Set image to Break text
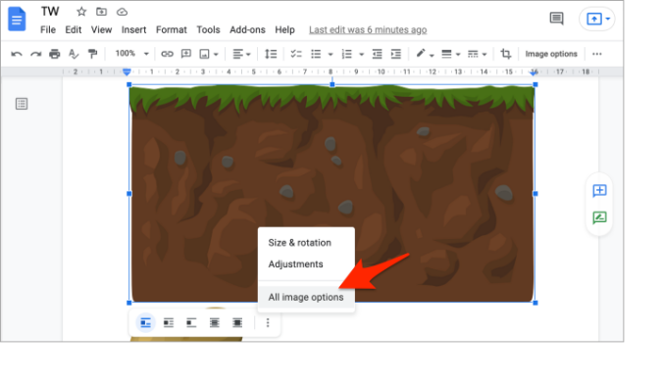 (191, 323)
